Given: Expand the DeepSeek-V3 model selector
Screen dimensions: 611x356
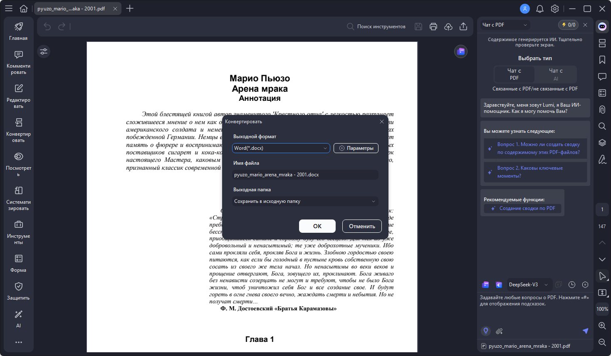Looking at the screenshot, I should click(528, 285).
